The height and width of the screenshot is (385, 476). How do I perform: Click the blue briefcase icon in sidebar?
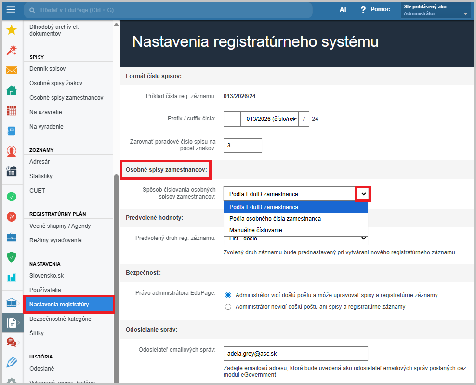(x=12, y=237)
